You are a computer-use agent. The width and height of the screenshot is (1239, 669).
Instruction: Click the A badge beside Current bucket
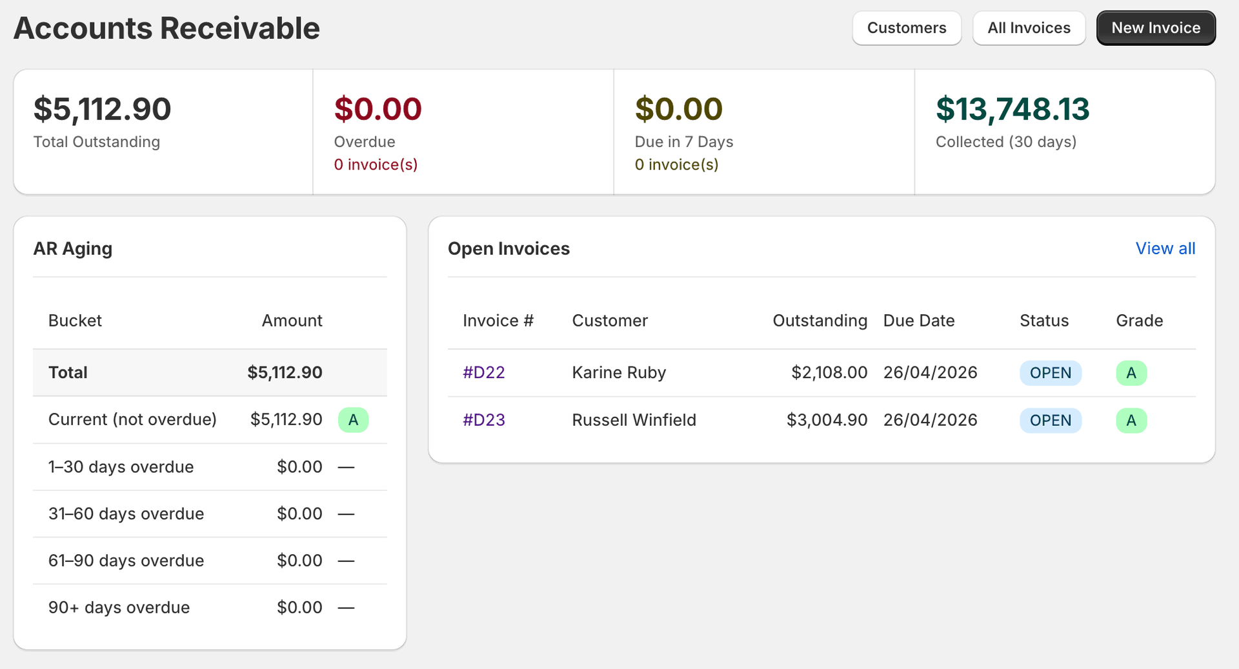click(x=353, y=419)
